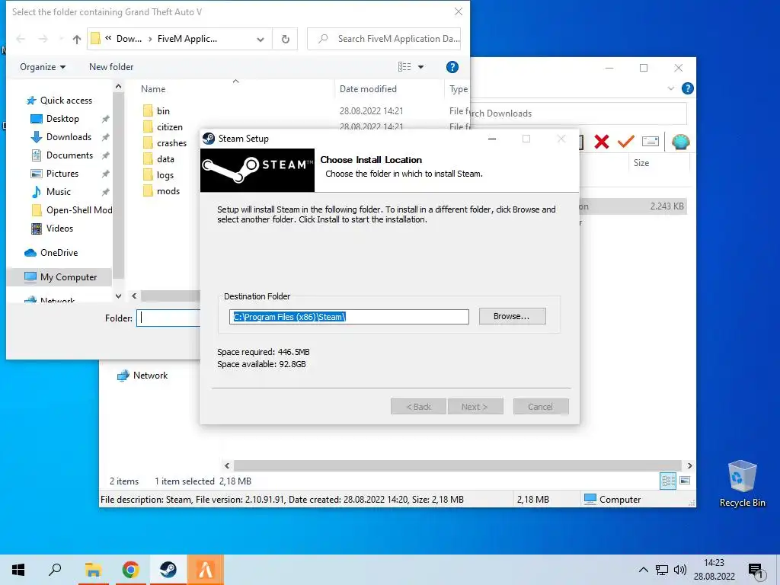
Task: Open Google Chrome from the taskbar
Action: (130, 570)
